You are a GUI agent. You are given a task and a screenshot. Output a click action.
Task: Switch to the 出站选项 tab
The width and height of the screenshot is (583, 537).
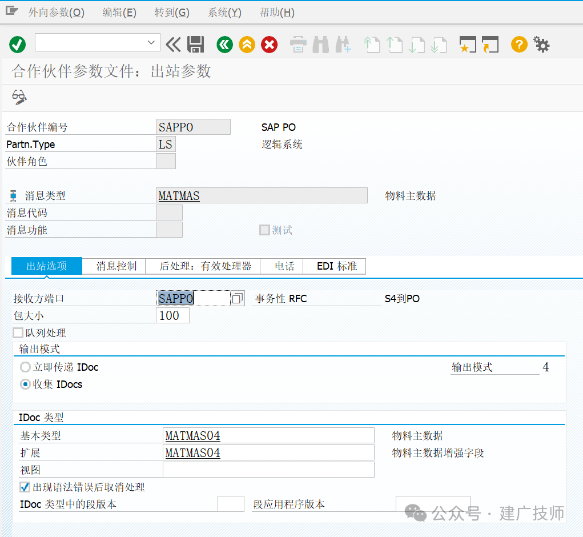point(47,266)
